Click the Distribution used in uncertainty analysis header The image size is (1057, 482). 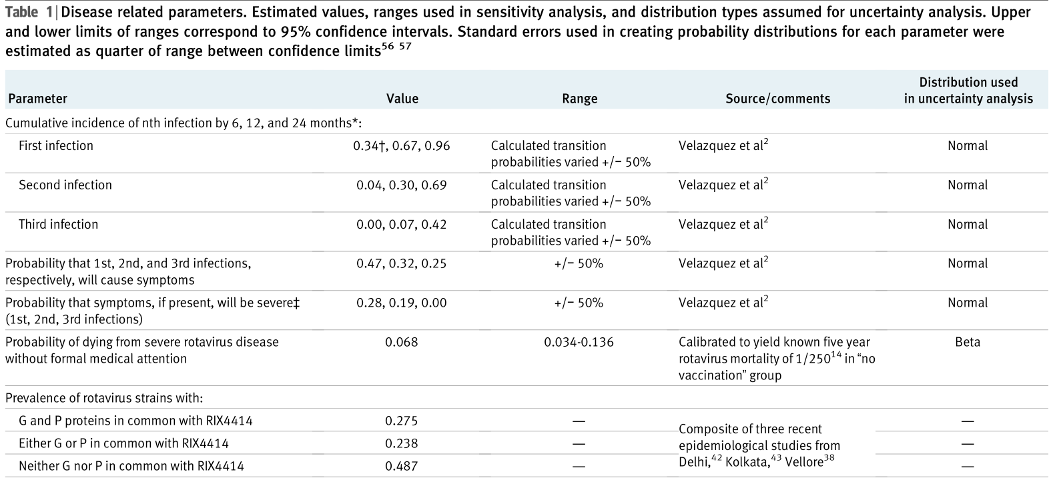968,91
